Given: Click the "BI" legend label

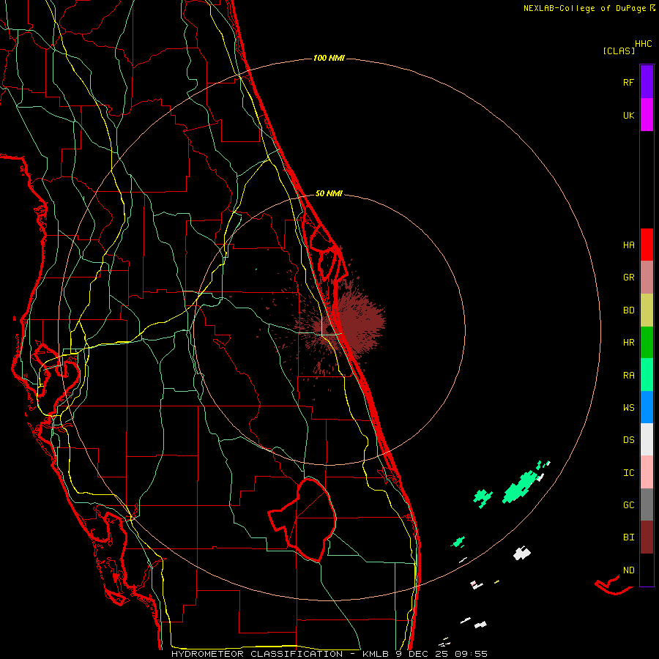Looking at the screenshot, I should click(x=628, y=537).
